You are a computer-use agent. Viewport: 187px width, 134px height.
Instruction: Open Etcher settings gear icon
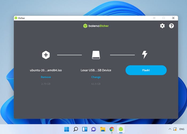pyautogui.click(x=162, y=26)
